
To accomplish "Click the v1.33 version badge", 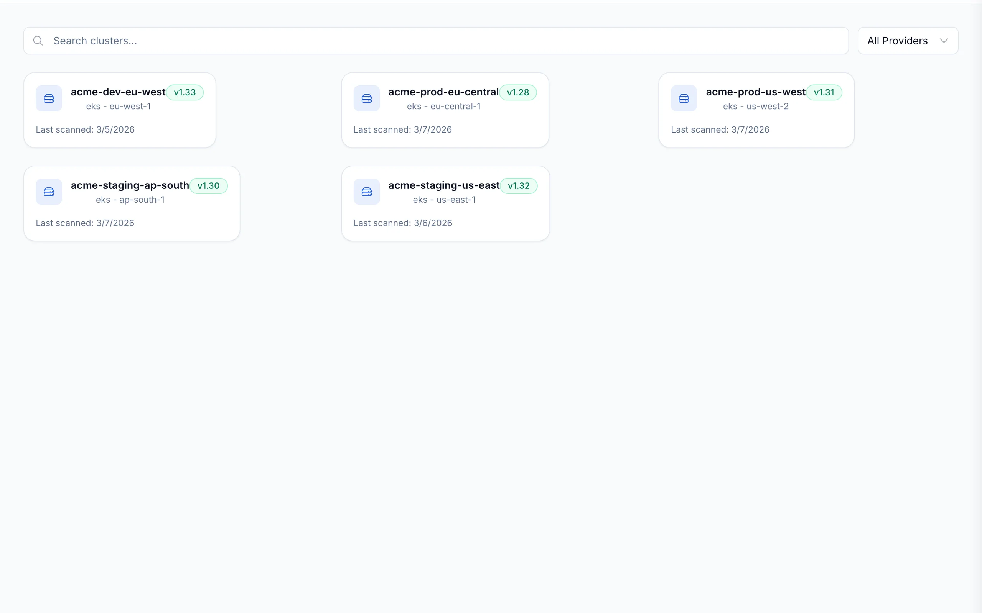I will (x=185, y=92).
